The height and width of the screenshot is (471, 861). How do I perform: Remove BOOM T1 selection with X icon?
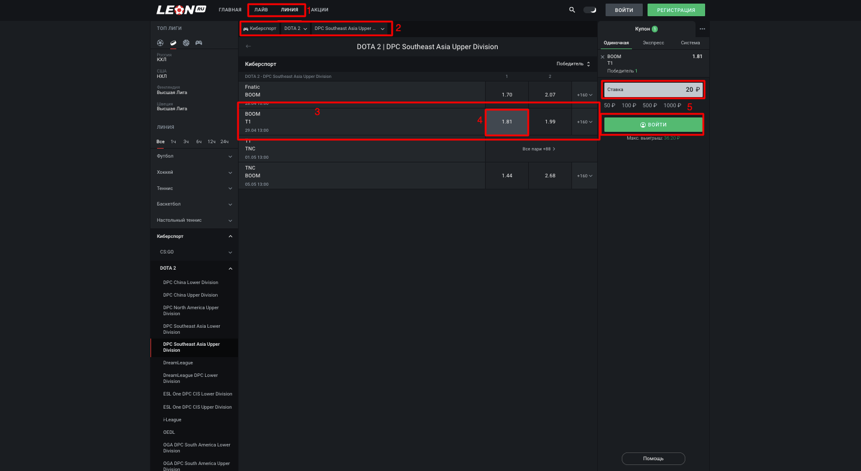(603, 57)
